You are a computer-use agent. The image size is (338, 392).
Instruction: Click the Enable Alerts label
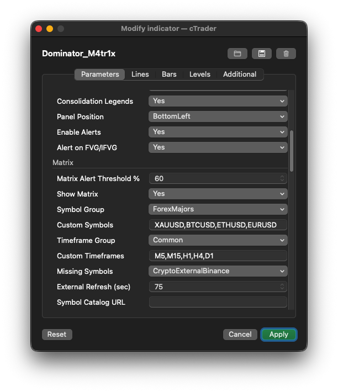[79, 133]
